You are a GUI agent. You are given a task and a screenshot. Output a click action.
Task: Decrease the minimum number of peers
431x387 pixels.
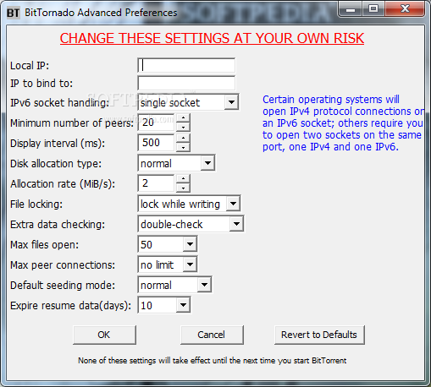(184, 127)
